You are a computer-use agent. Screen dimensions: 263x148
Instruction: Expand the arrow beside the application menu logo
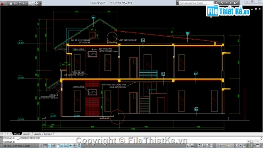[x=7, y=3]
